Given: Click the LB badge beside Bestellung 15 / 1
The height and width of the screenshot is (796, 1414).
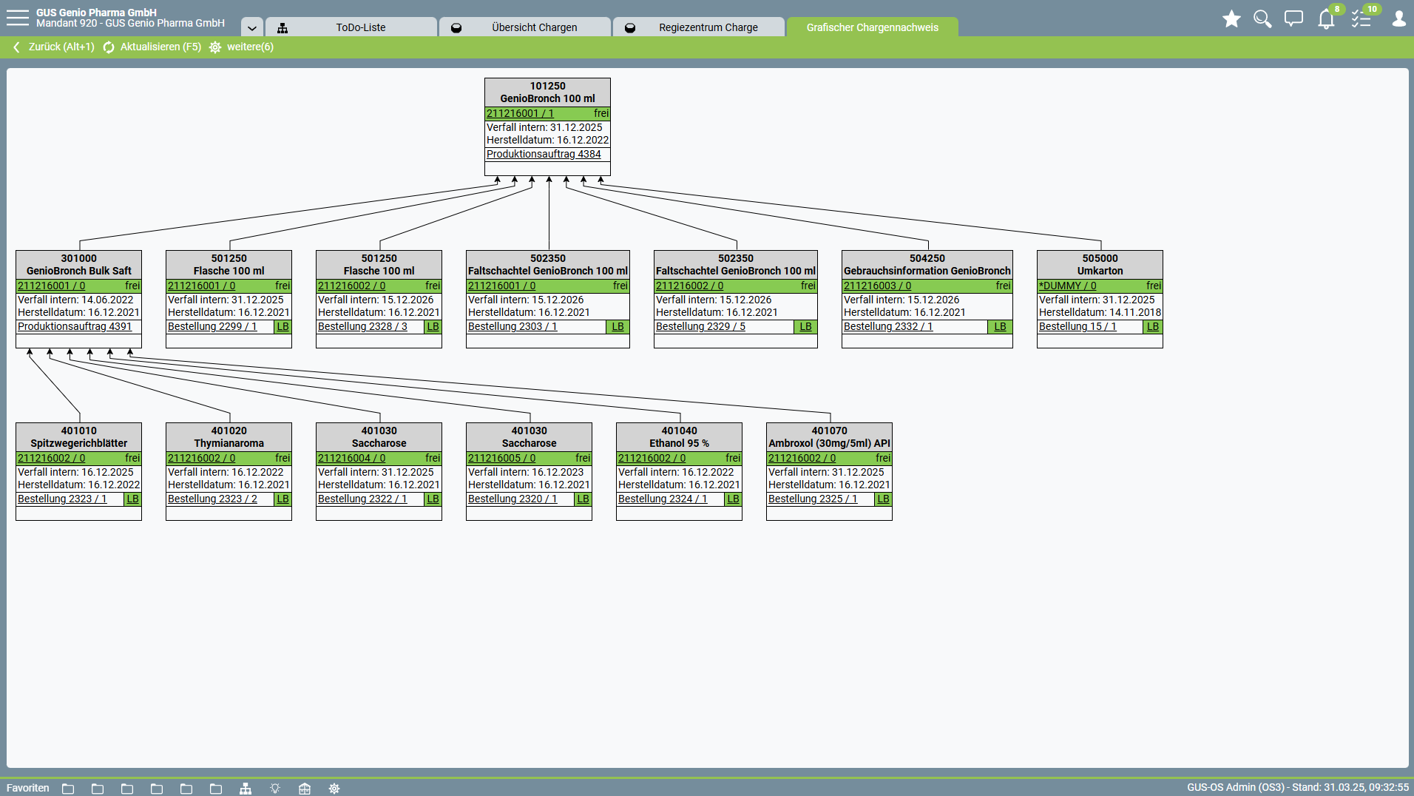Looking at the screenshot, I should pyautogui.click(x=1153, y=326).
